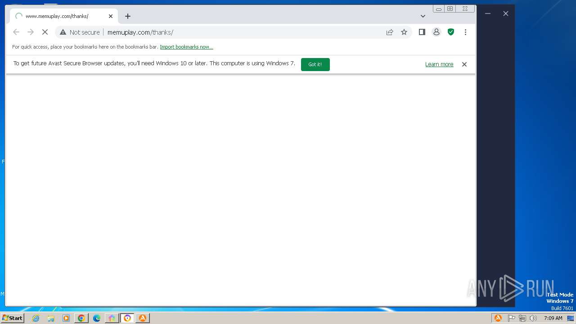
Task: Stop loading the page
Action: click(45, 32)
